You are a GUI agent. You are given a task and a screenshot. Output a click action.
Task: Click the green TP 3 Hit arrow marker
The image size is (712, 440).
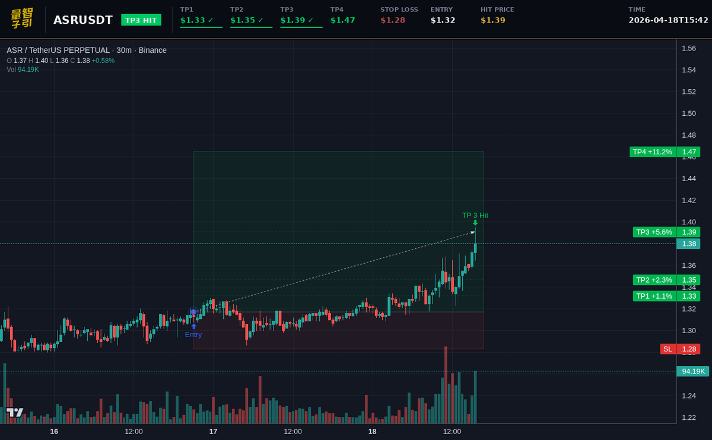475,222
